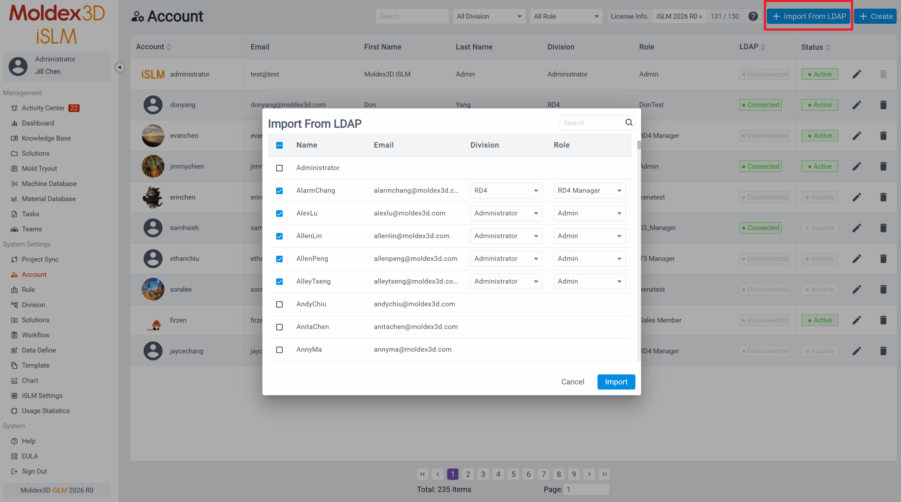
Task: Open the All Division filter dropdown
Action: click(489, 16)
